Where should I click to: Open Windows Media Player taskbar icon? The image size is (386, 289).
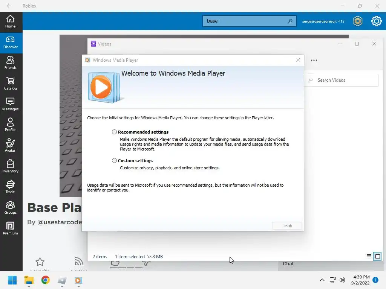78,280
